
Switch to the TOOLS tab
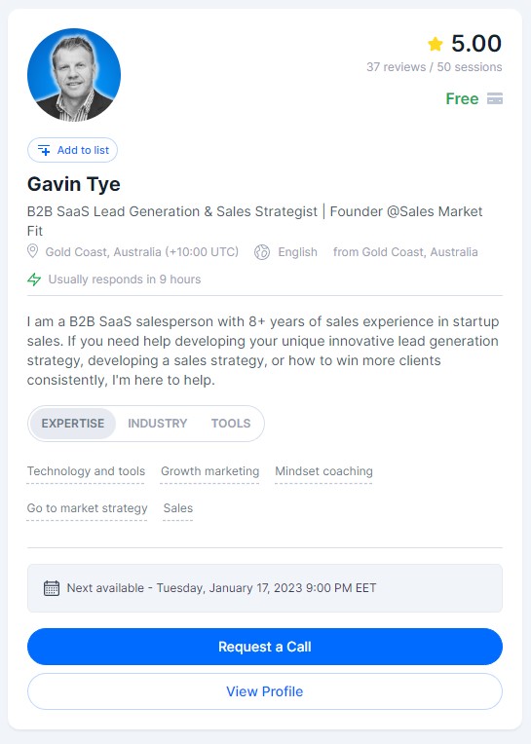[231, 424]
